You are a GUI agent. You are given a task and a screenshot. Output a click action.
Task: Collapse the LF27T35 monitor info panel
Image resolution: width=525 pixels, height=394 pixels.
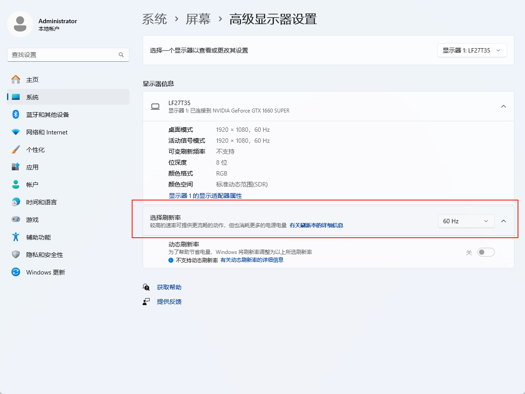coord(503,106)
